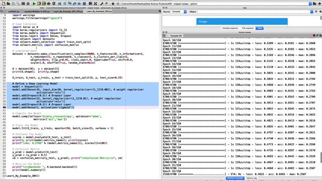
Task: Click the blue Usage header in the Help pane
Action: [x=242, y=21]
